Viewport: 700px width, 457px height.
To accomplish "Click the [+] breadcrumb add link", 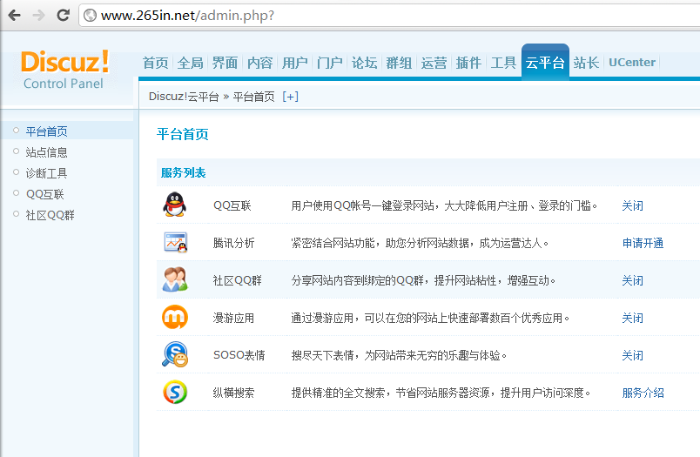I will pos(290,97).
